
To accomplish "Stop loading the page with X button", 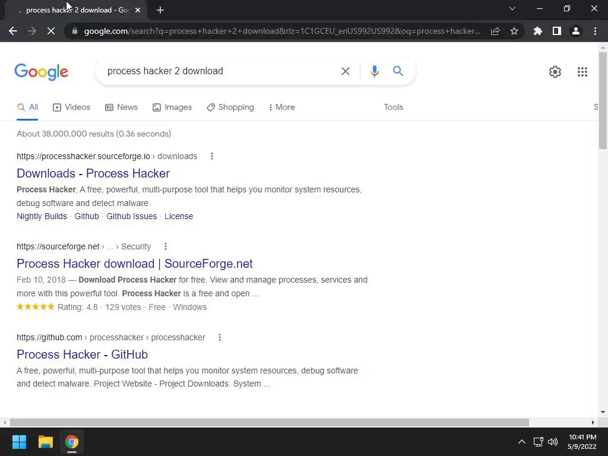I will [51, 31].
